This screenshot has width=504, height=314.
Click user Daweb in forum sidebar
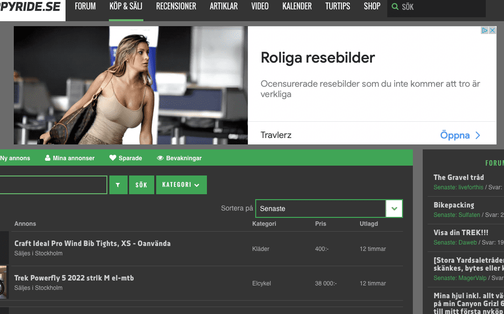(x=468, y=242)
